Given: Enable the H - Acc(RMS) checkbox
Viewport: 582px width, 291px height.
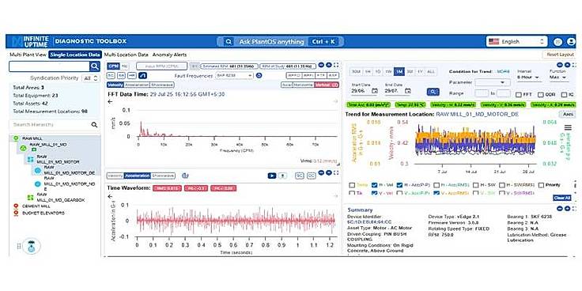Looking at the screenshot, I should pos(436,185).
